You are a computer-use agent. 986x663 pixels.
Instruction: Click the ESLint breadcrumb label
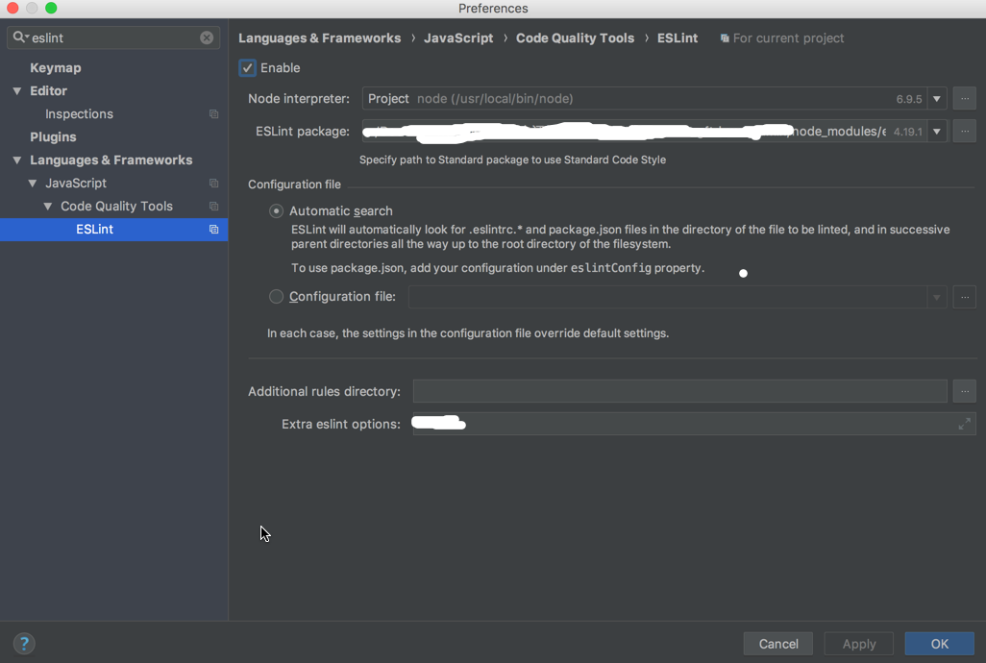(678, 38)
